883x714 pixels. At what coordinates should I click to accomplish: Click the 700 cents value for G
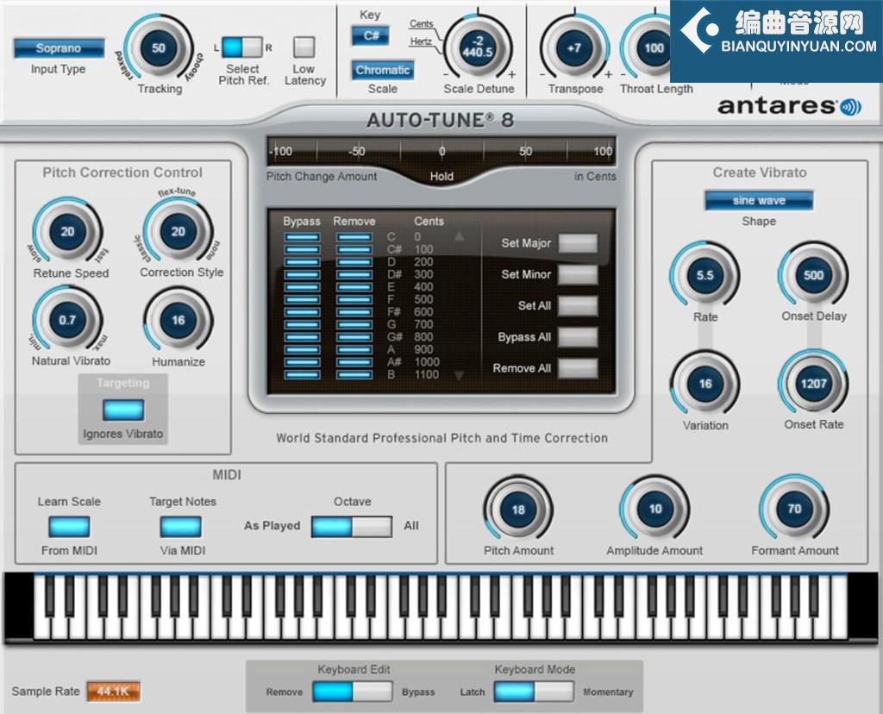[423, 324]
